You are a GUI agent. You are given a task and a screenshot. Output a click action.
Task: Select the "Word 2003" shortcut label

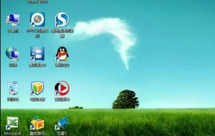[37, 1]
